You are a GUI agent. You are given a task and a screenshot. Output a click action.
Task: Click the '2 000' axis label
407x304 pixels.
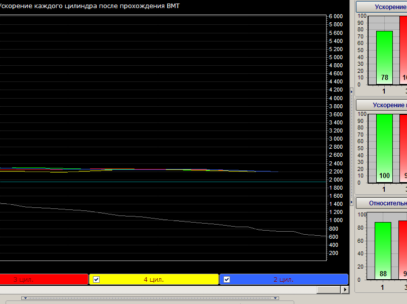point(336,180)
